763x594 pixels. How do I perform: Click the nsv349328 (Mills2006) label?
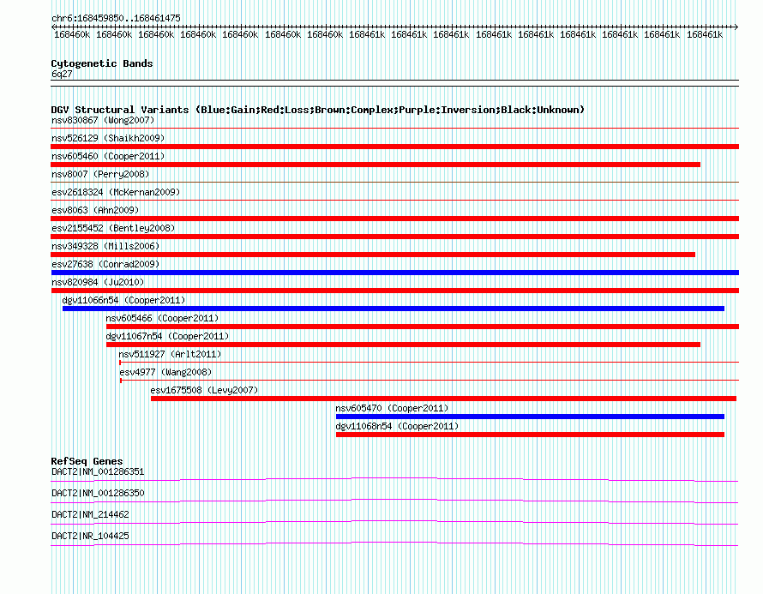[x=105, y=246]
